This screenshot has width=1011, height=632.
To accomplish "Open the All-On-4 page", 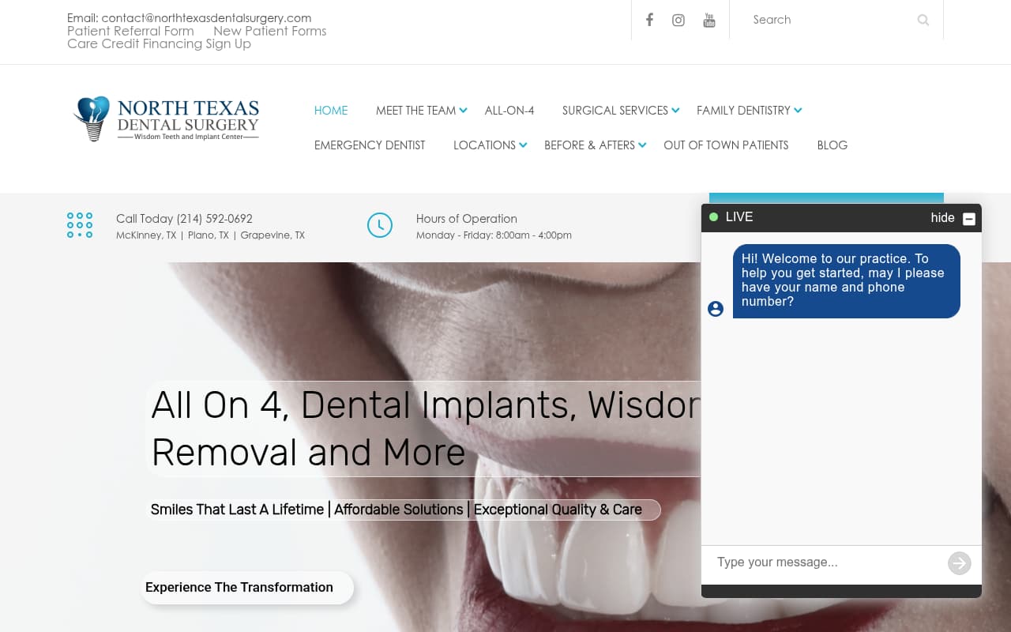I will 509,111.
